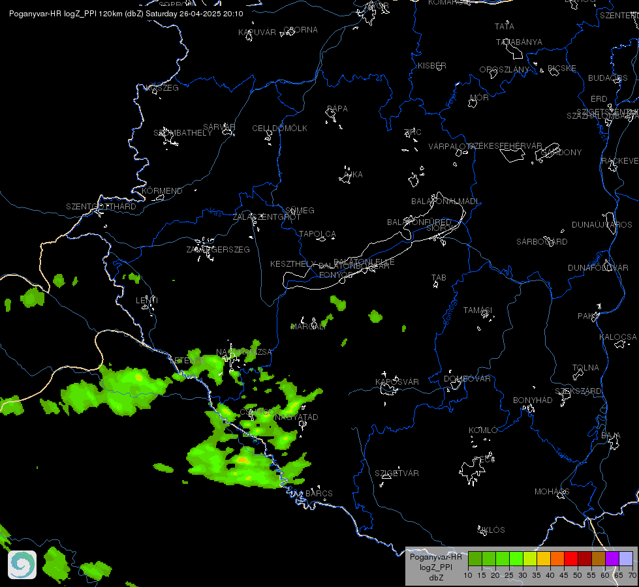Click the legend label Poganyvar-HR logZ_PPI
The width and height of the screenshot is (639, 587).
tap(435, 562)
